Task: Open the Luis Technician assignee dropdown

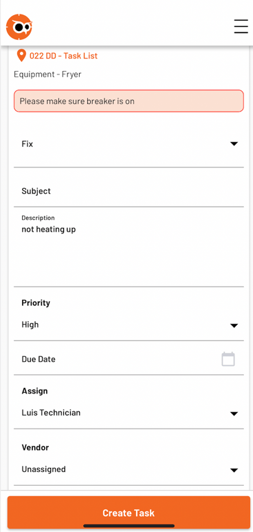Action: point(129,413)
